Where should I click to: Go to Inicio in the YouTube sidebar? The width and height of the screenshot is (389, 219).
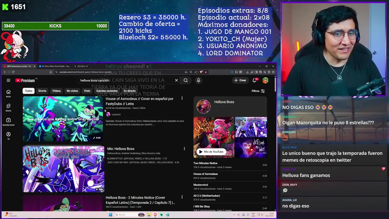pyautogui.click(x=8, y=93)
